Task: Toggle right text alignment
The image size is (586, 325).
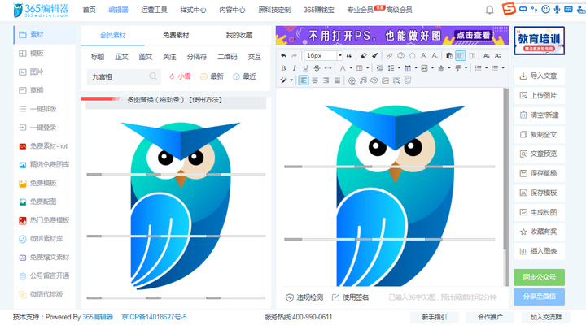Action: coord(326,80)
